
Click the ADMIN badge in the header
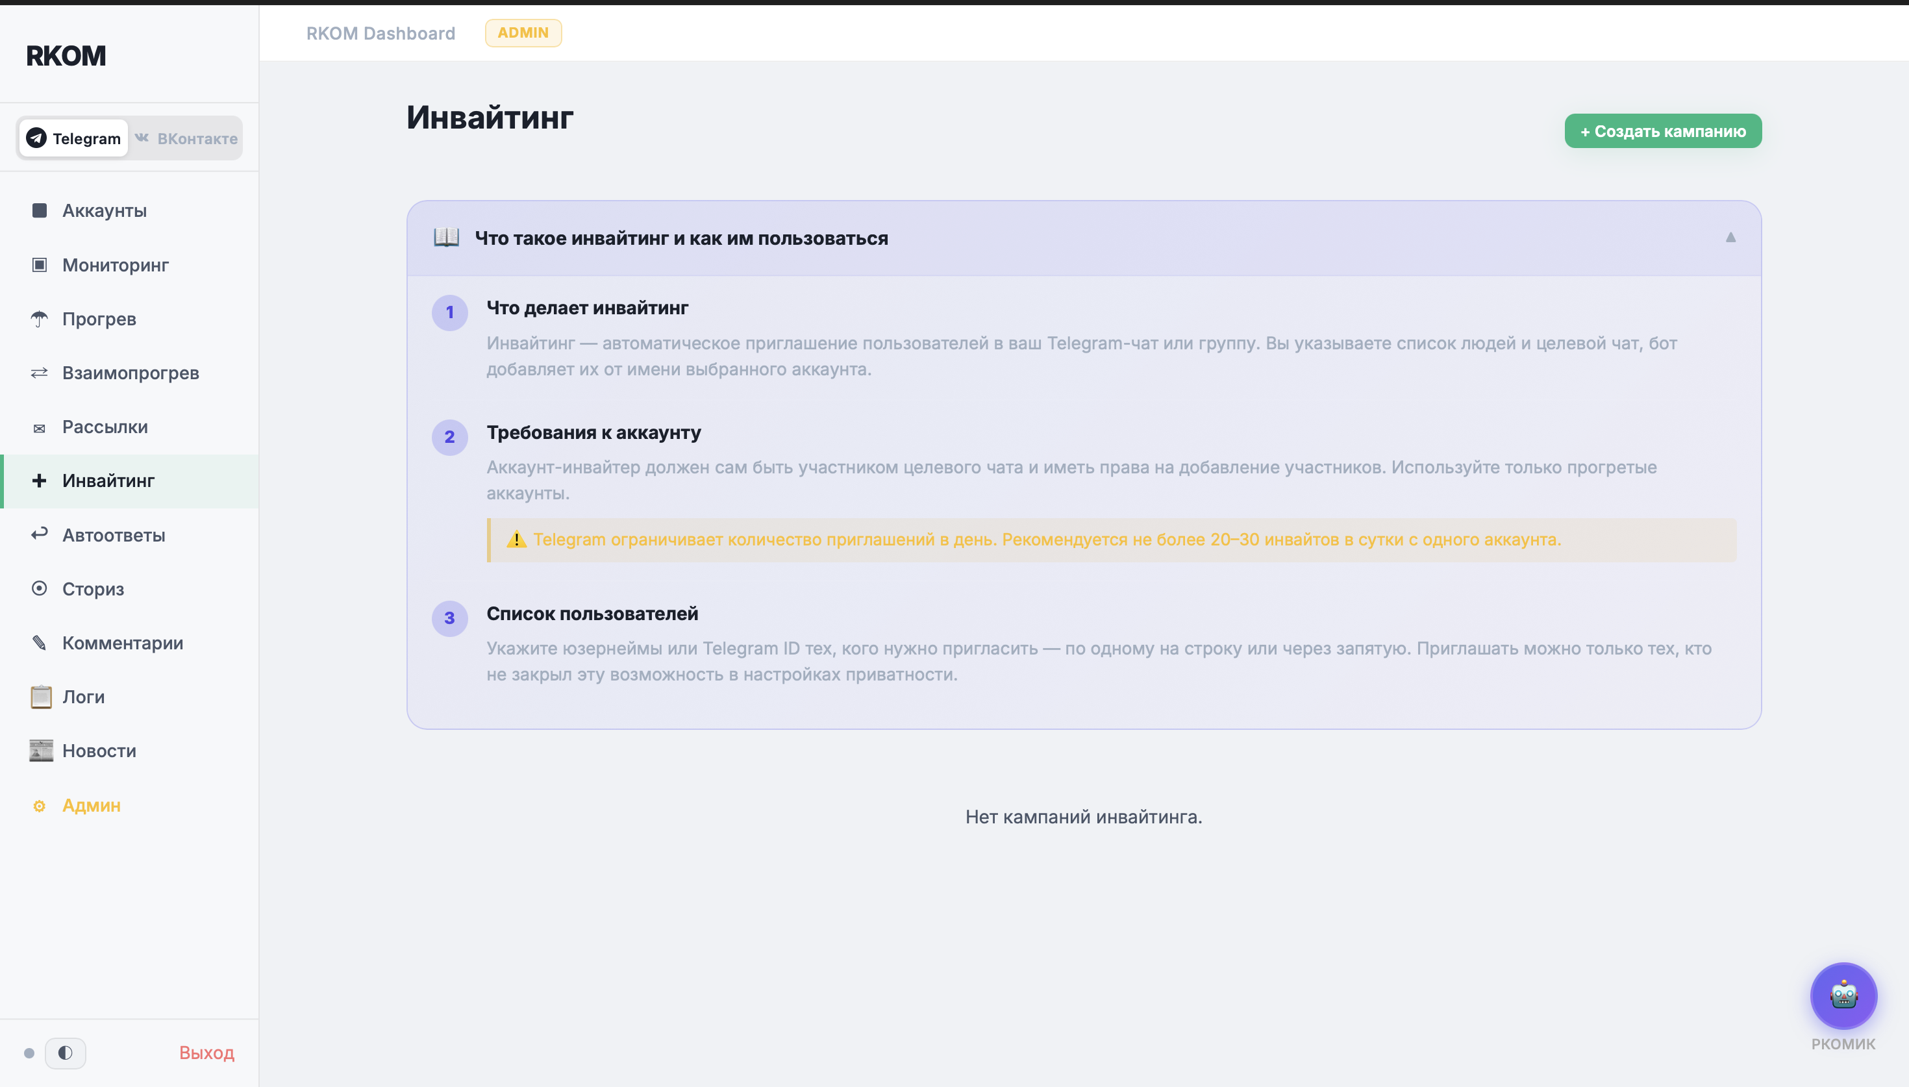pyautogui.click(x=523, y=33)
